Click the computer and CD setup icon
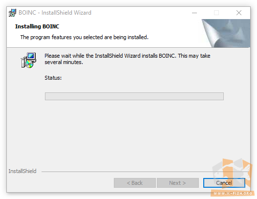The width and height of the screenshot is (257, 199). tap(28, 60)
